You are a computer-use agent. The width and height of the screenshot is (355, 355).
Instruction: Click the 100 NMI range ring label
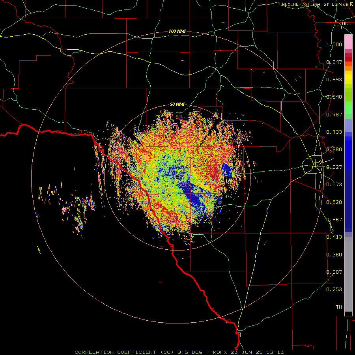click(x=177, y=31)
